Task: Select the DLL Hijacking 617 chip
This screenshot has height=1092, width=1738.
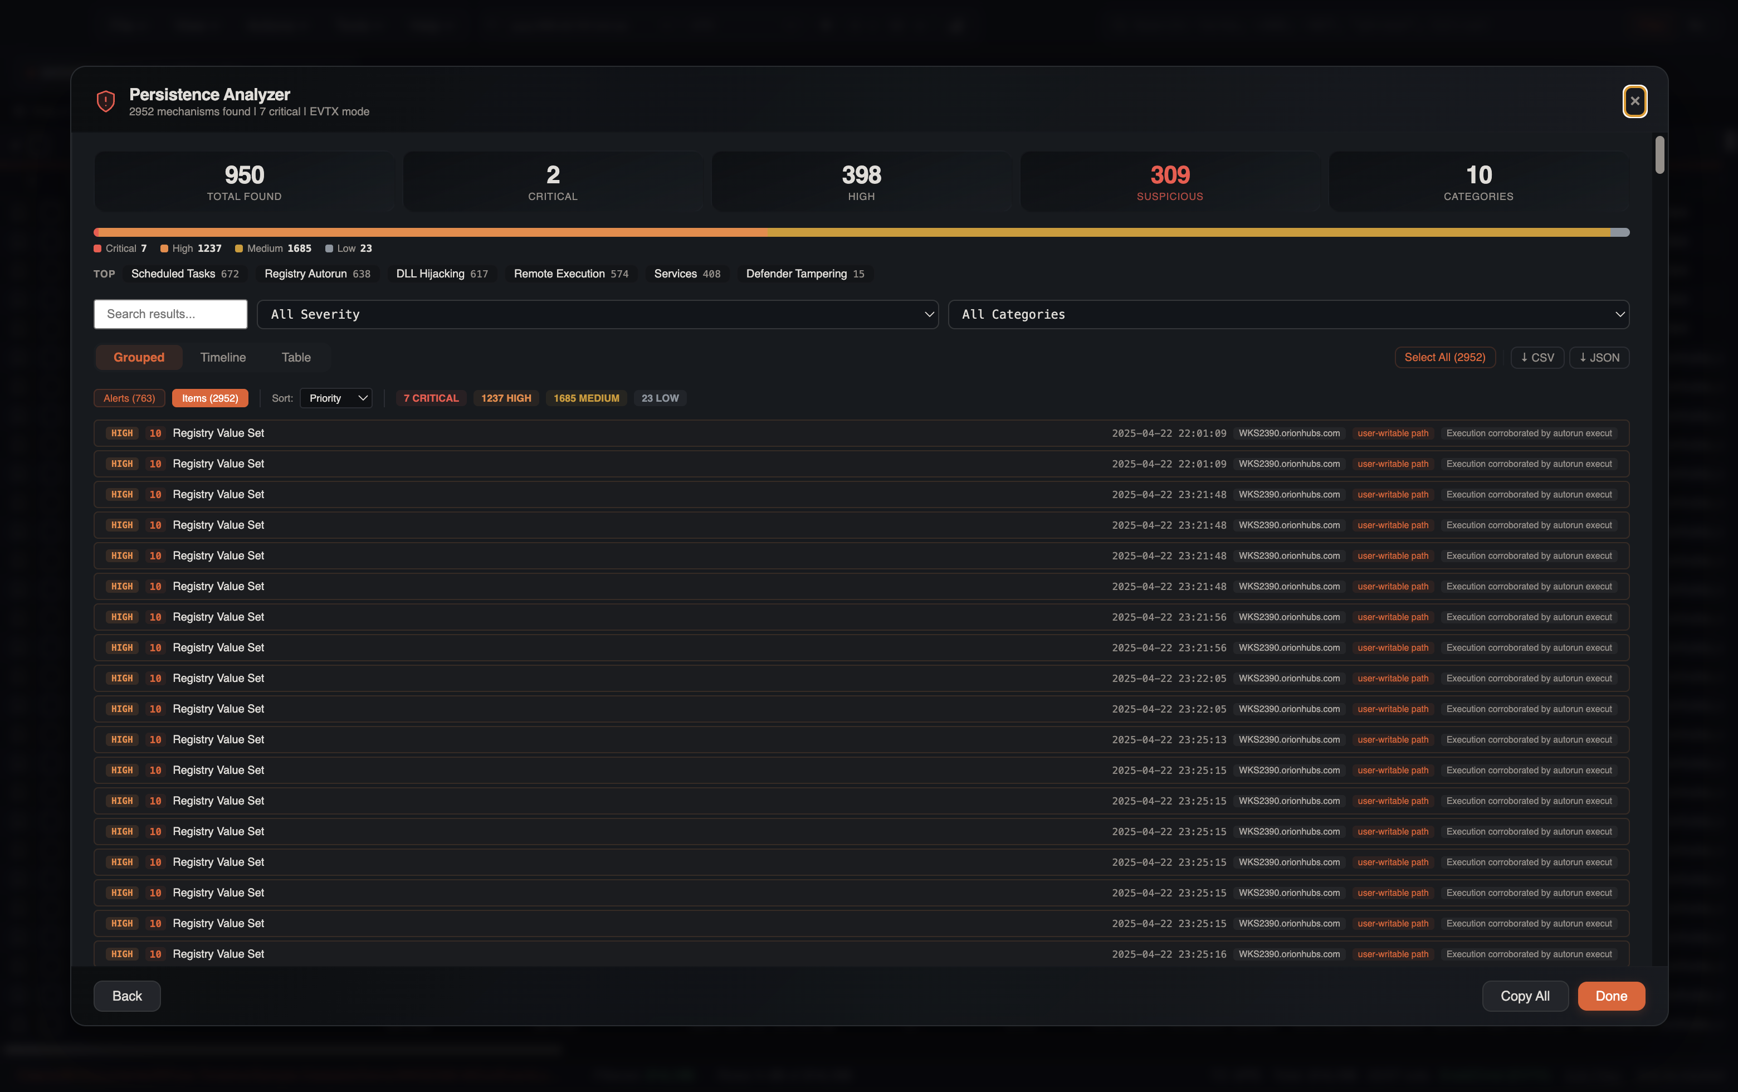Action: pyautogui.click(x=442, y=274)
